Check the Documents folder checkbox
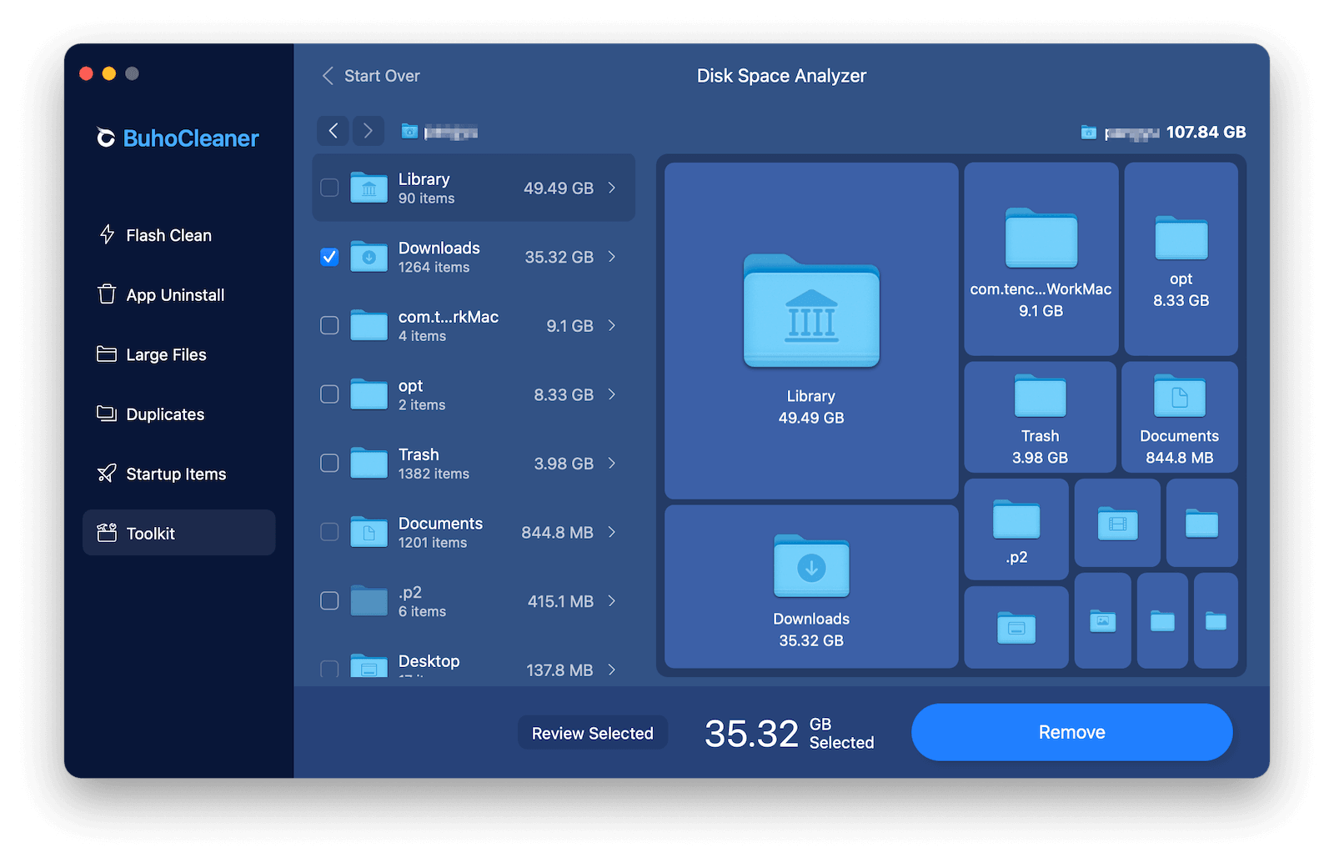1334x863 pixels. (x=329, y=532)
